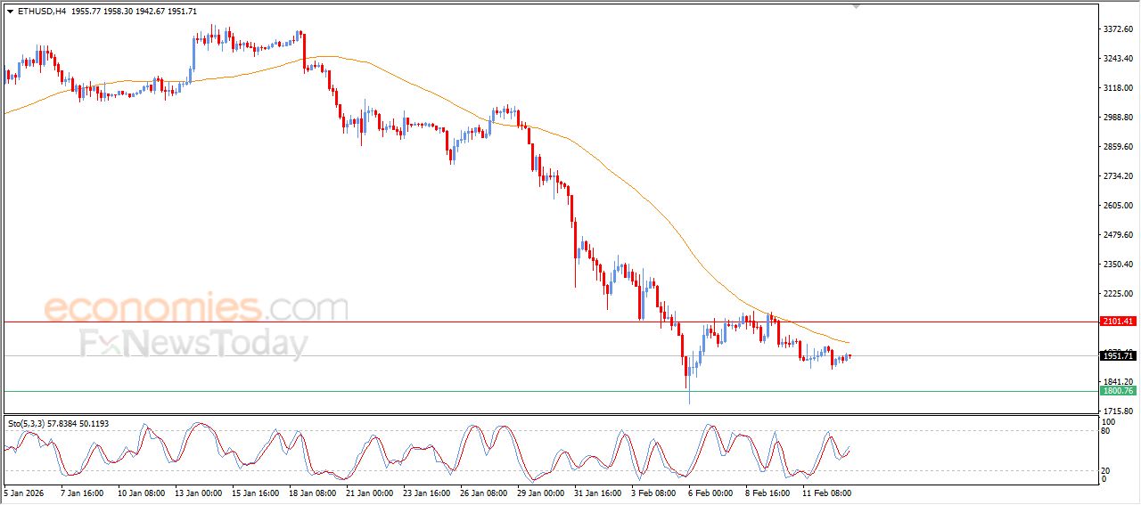Click the 8 Feb 16:00 time label
1141x505 pixels.
769,493
